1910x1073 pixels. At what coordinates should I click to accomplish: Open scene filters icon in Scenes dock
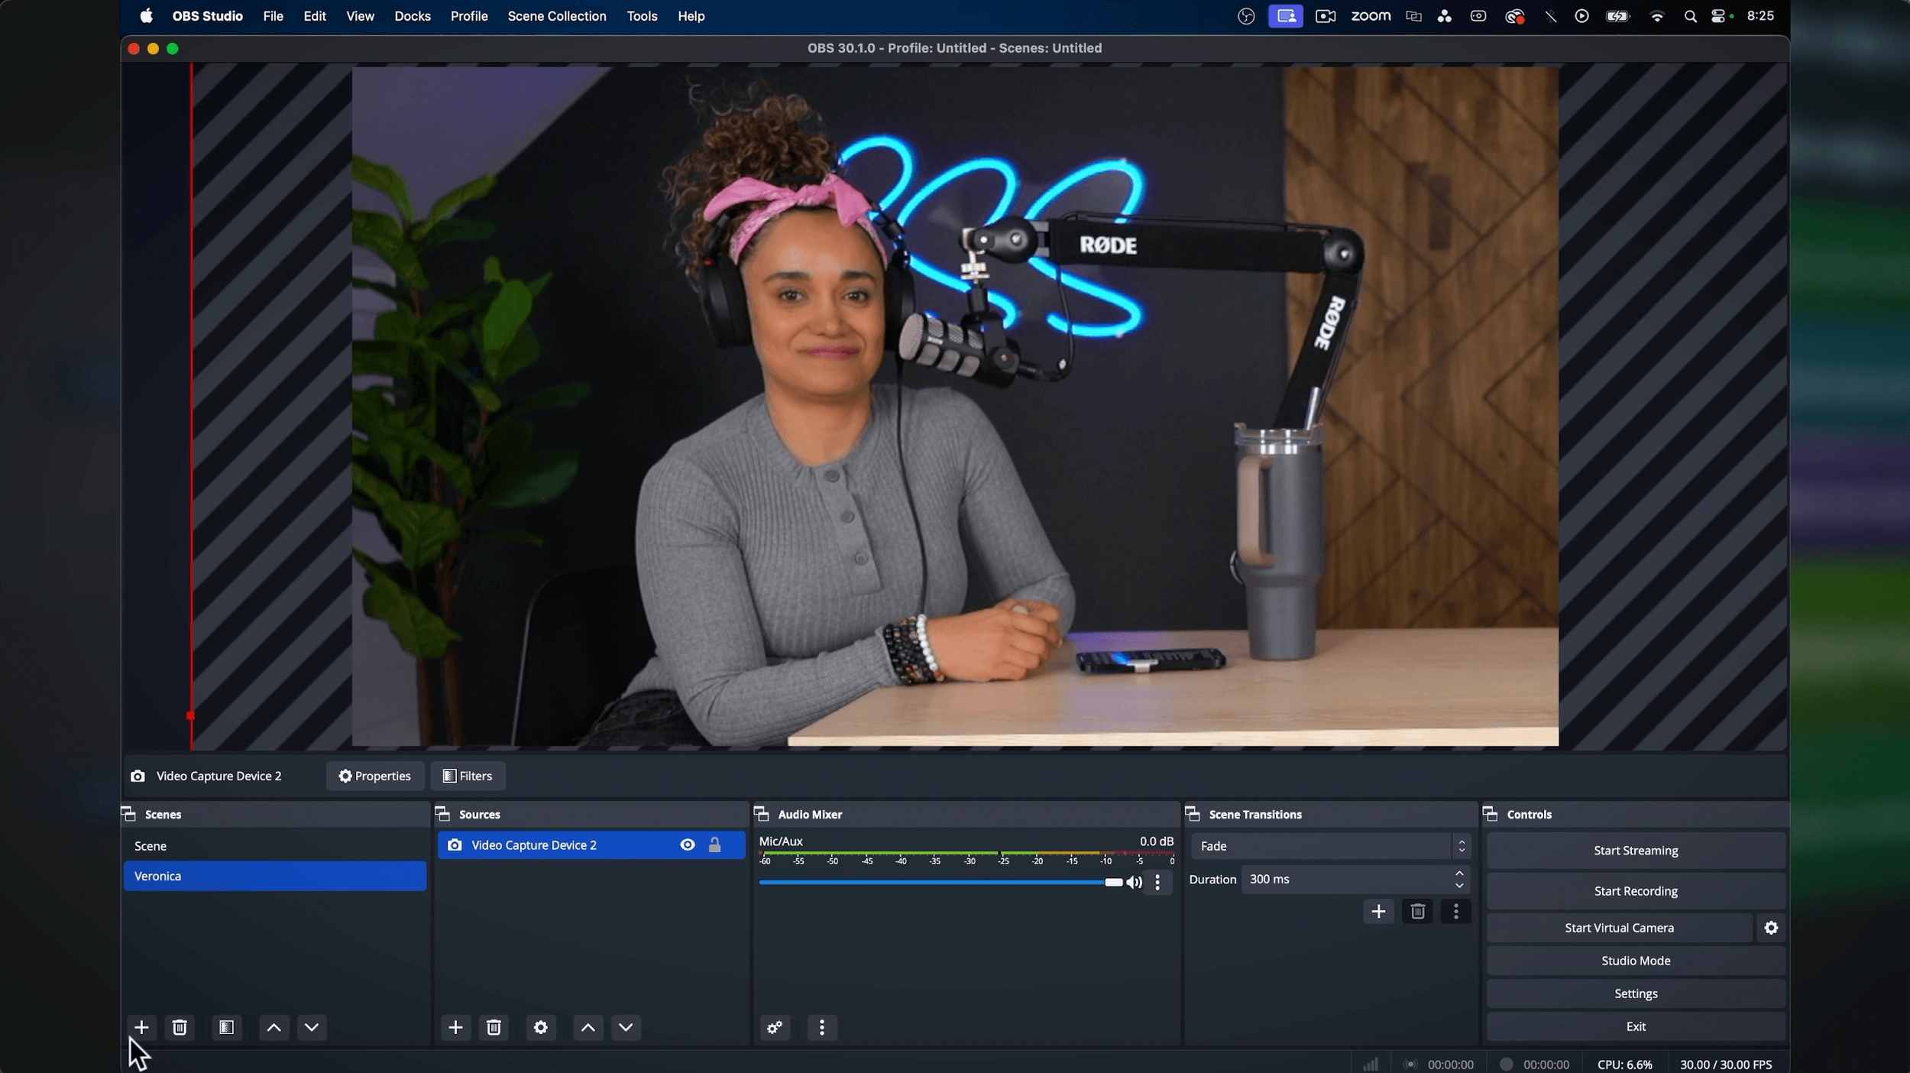(x=226, y=1027)
